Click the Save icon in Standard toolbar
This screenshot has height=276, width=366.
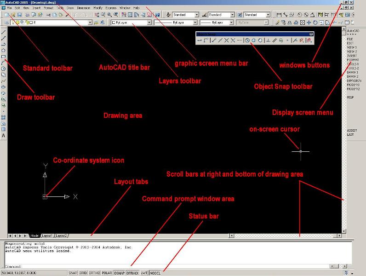tap(19, 15)
